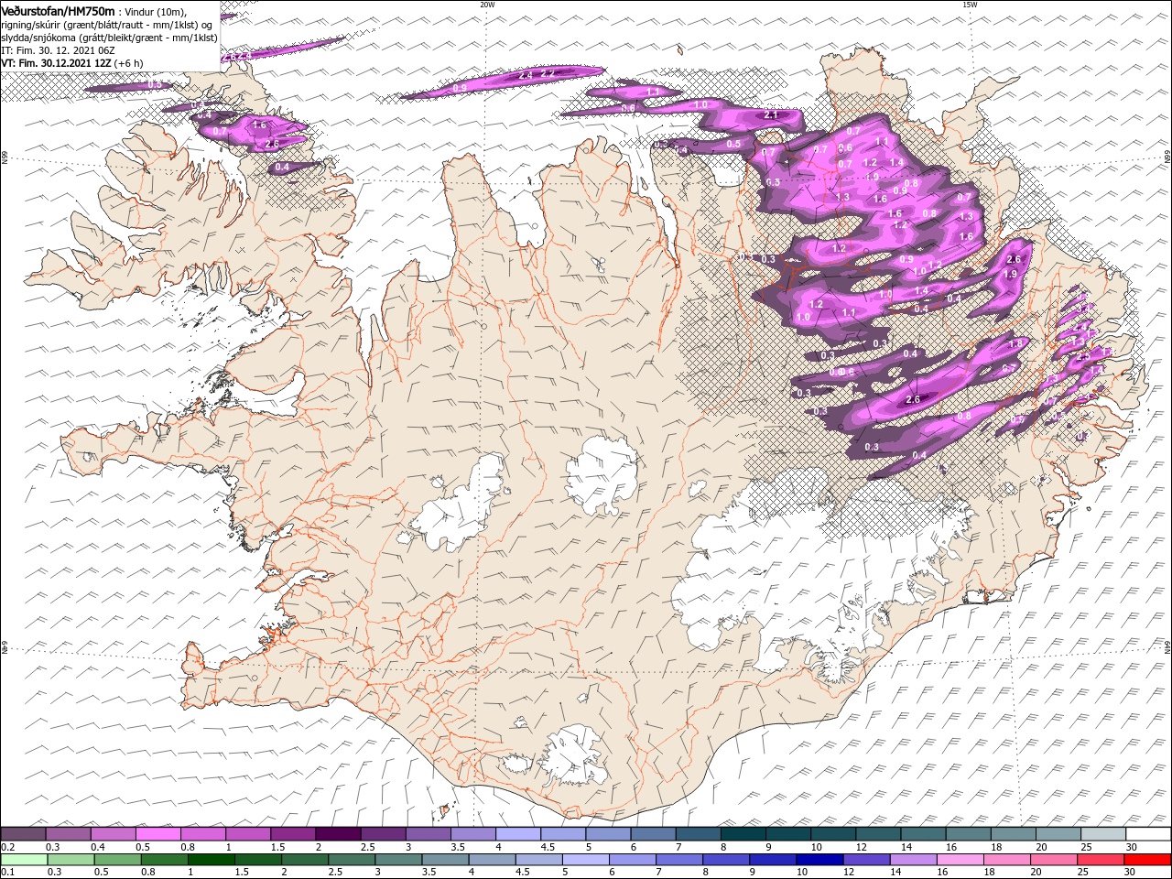This screenshot has width=1172, height=879.
Task: Select darkest purple snow swatch between 2 and 2.5
Action: 337,834
